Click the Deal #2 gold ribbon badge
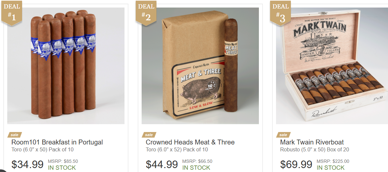Screen dimensions: 388x172 (146, 13)
